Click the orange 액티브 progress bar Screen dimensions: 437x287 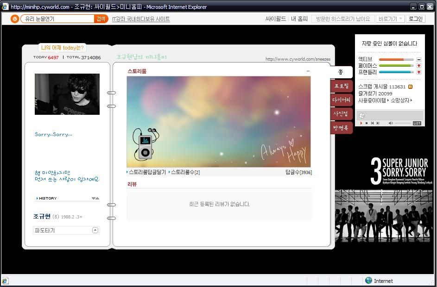coord(396,59)
